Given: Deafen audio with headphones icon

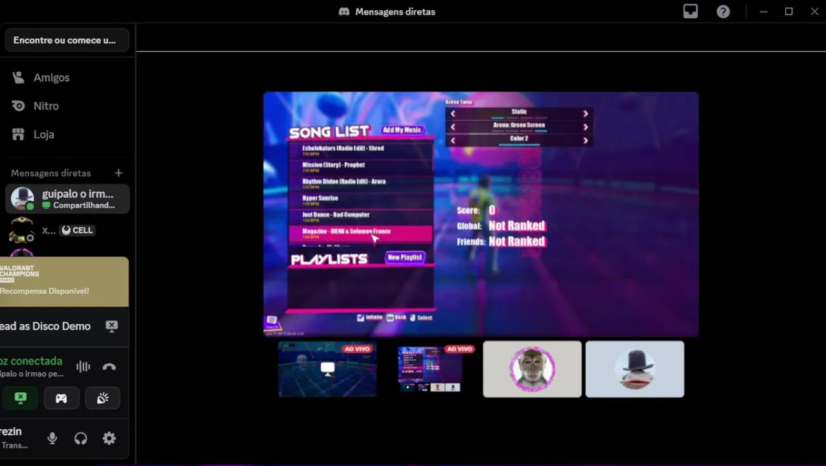Looking at the screenshot, I should [x=81, y=438].
